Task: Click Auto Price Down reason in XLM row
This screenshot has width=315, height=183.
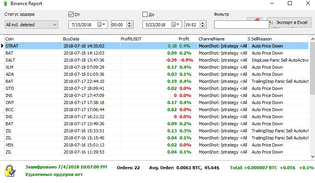Action: click(267, 67)
